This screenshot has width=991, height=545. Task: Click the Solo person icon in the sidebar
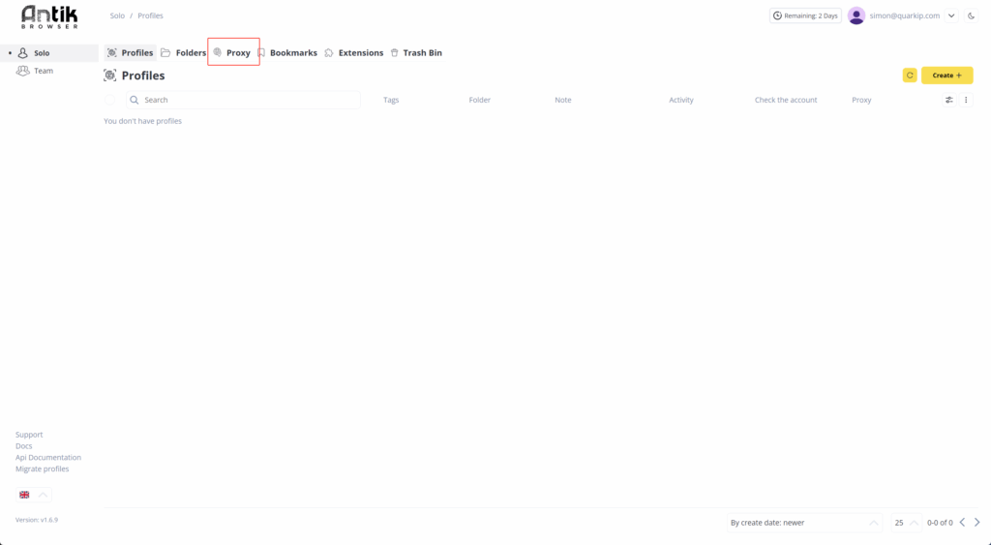pos(23,53)
